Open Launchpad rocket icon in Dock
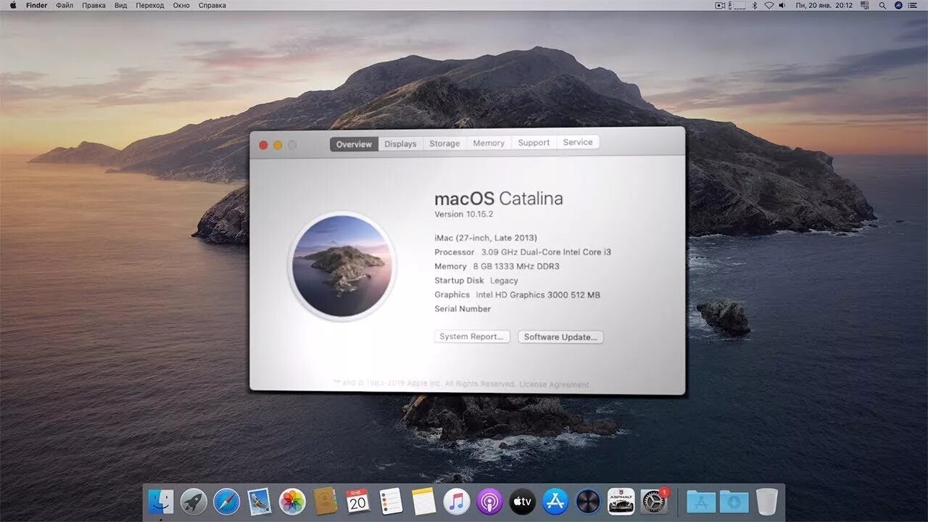Viewport: 928px width, 522px height. coord(194,502)
